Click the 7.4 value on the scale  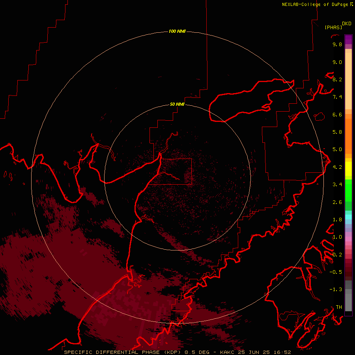pos(337,97)
